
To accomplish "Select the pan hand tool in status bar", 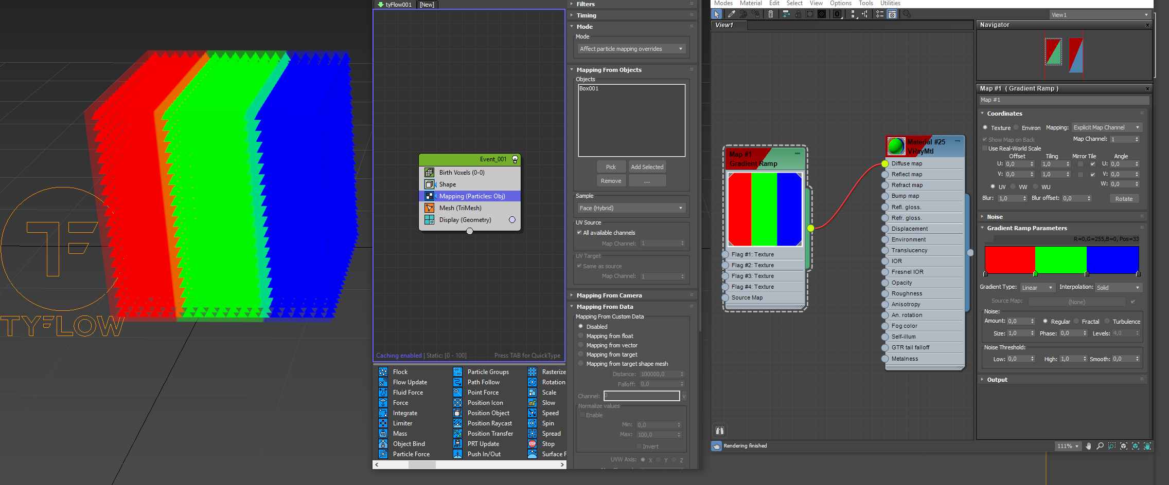I will tap(1088, 446).
